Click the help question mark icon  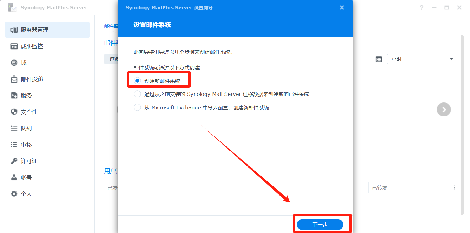[422, 8]
